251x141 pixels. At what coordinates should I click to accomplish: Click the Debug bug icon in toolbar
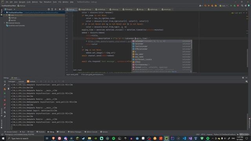click(x=235, y=5)
